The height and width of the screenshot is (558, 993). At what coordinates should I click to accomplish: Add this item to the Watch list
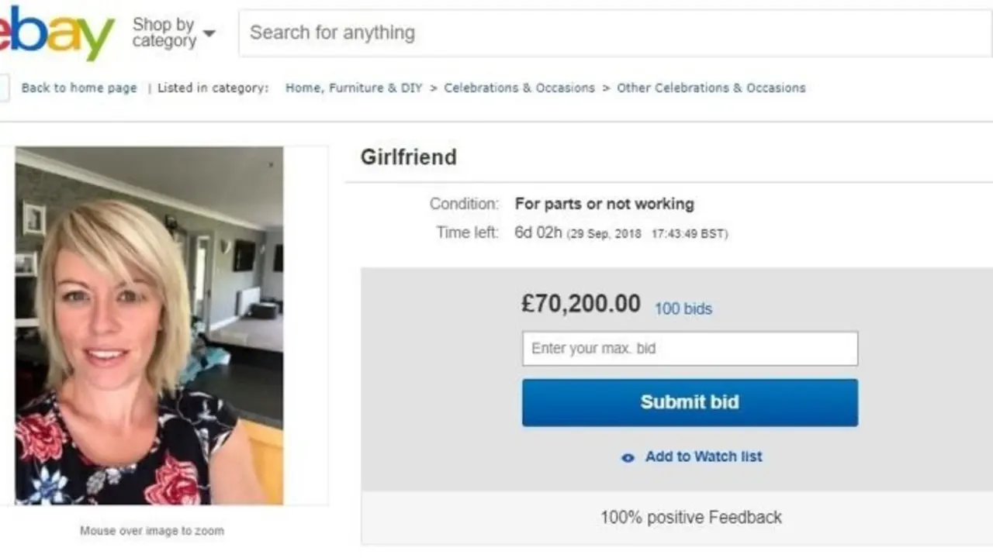(702, 456)
